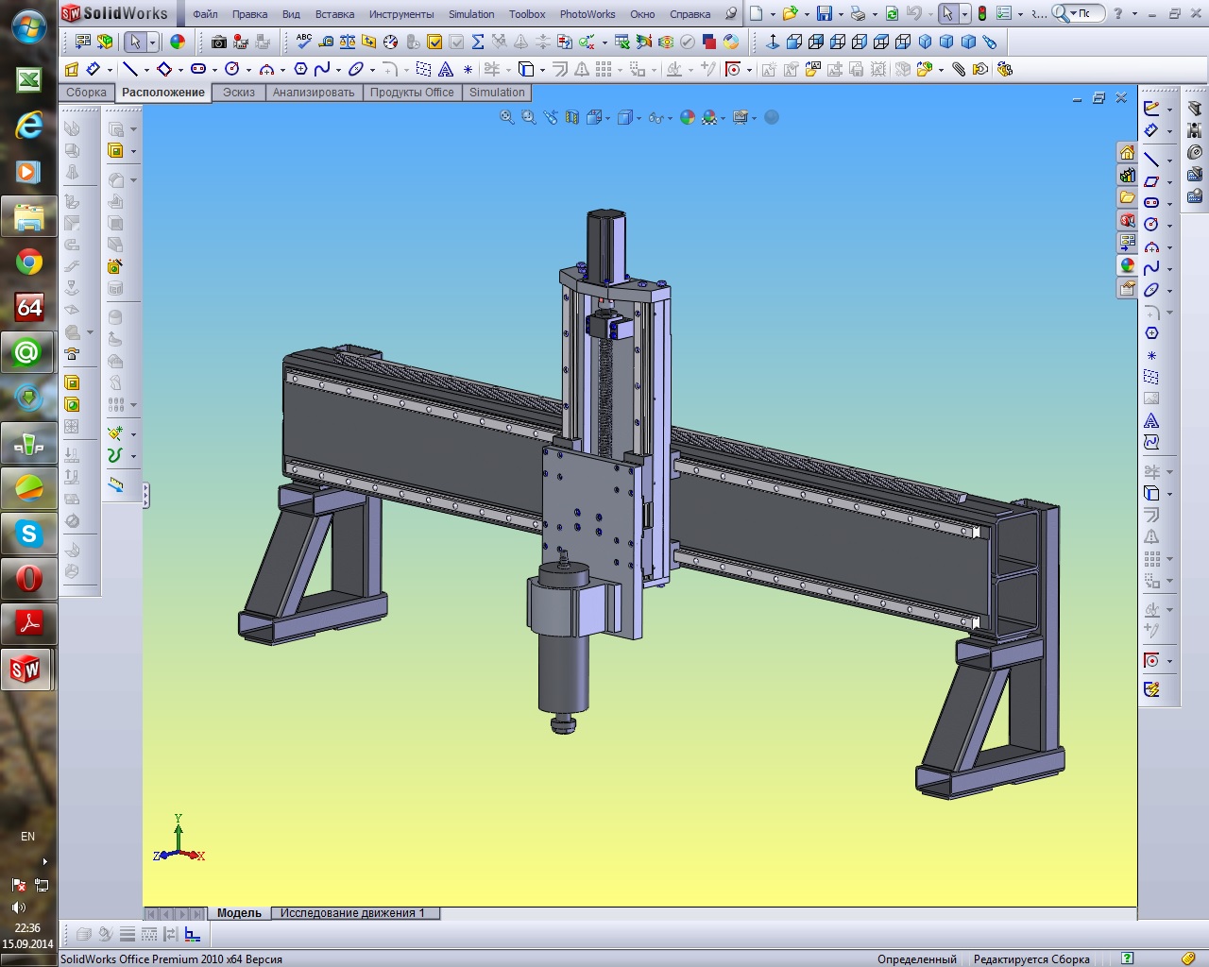Toggle the left panel collapse handle
1209x967 pixels.
(145, 495)
